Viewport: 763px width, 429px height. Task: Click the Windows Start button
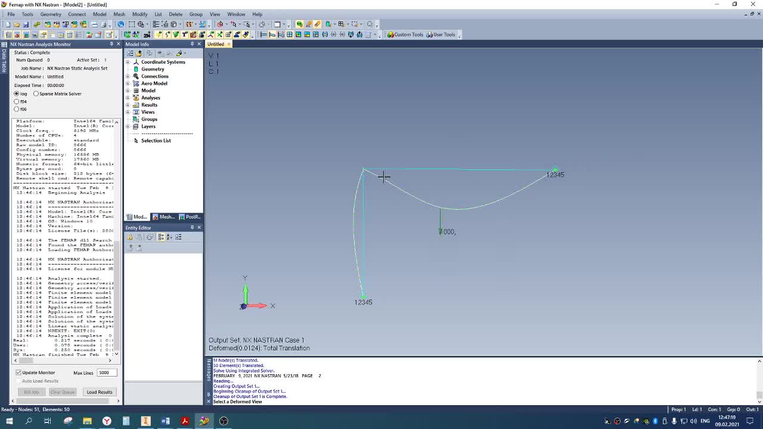[9, 421]
